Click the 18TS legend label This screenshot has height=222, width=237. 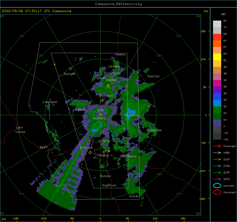[x=226, y=179]
